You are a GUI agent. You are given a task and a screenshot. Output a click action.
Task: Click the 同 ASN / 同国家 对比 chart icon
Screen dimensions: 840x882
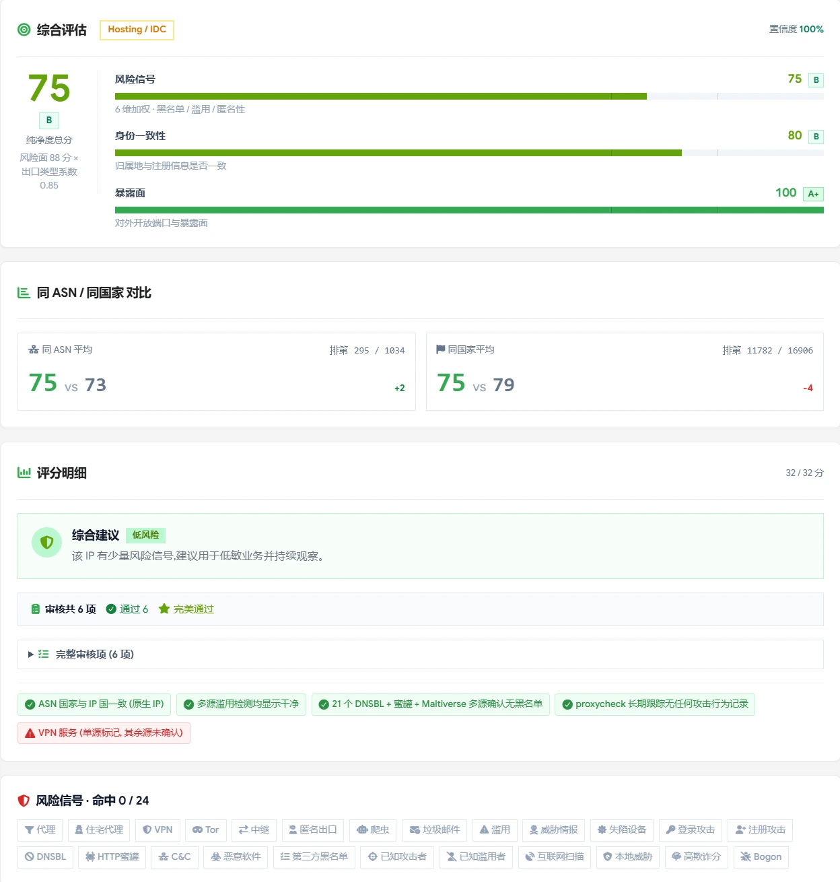pos(24,293)
